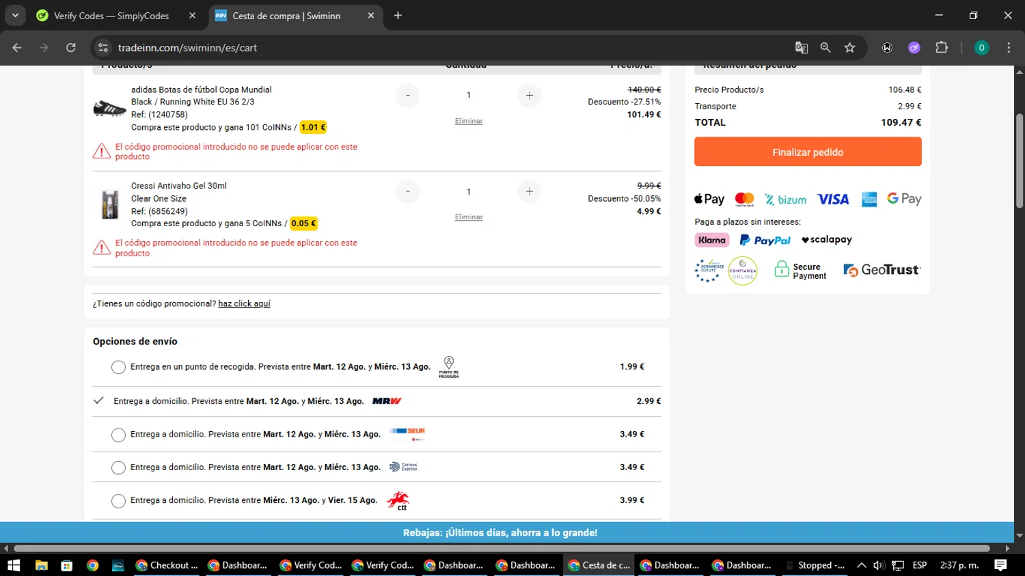
Task: Switch to the Verify Codes — SimplyCodes tab
Action: pos(111,16)
